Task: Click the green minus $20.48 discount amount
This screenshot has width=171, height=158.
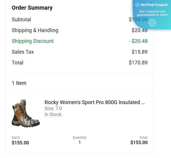Action: 138,41
